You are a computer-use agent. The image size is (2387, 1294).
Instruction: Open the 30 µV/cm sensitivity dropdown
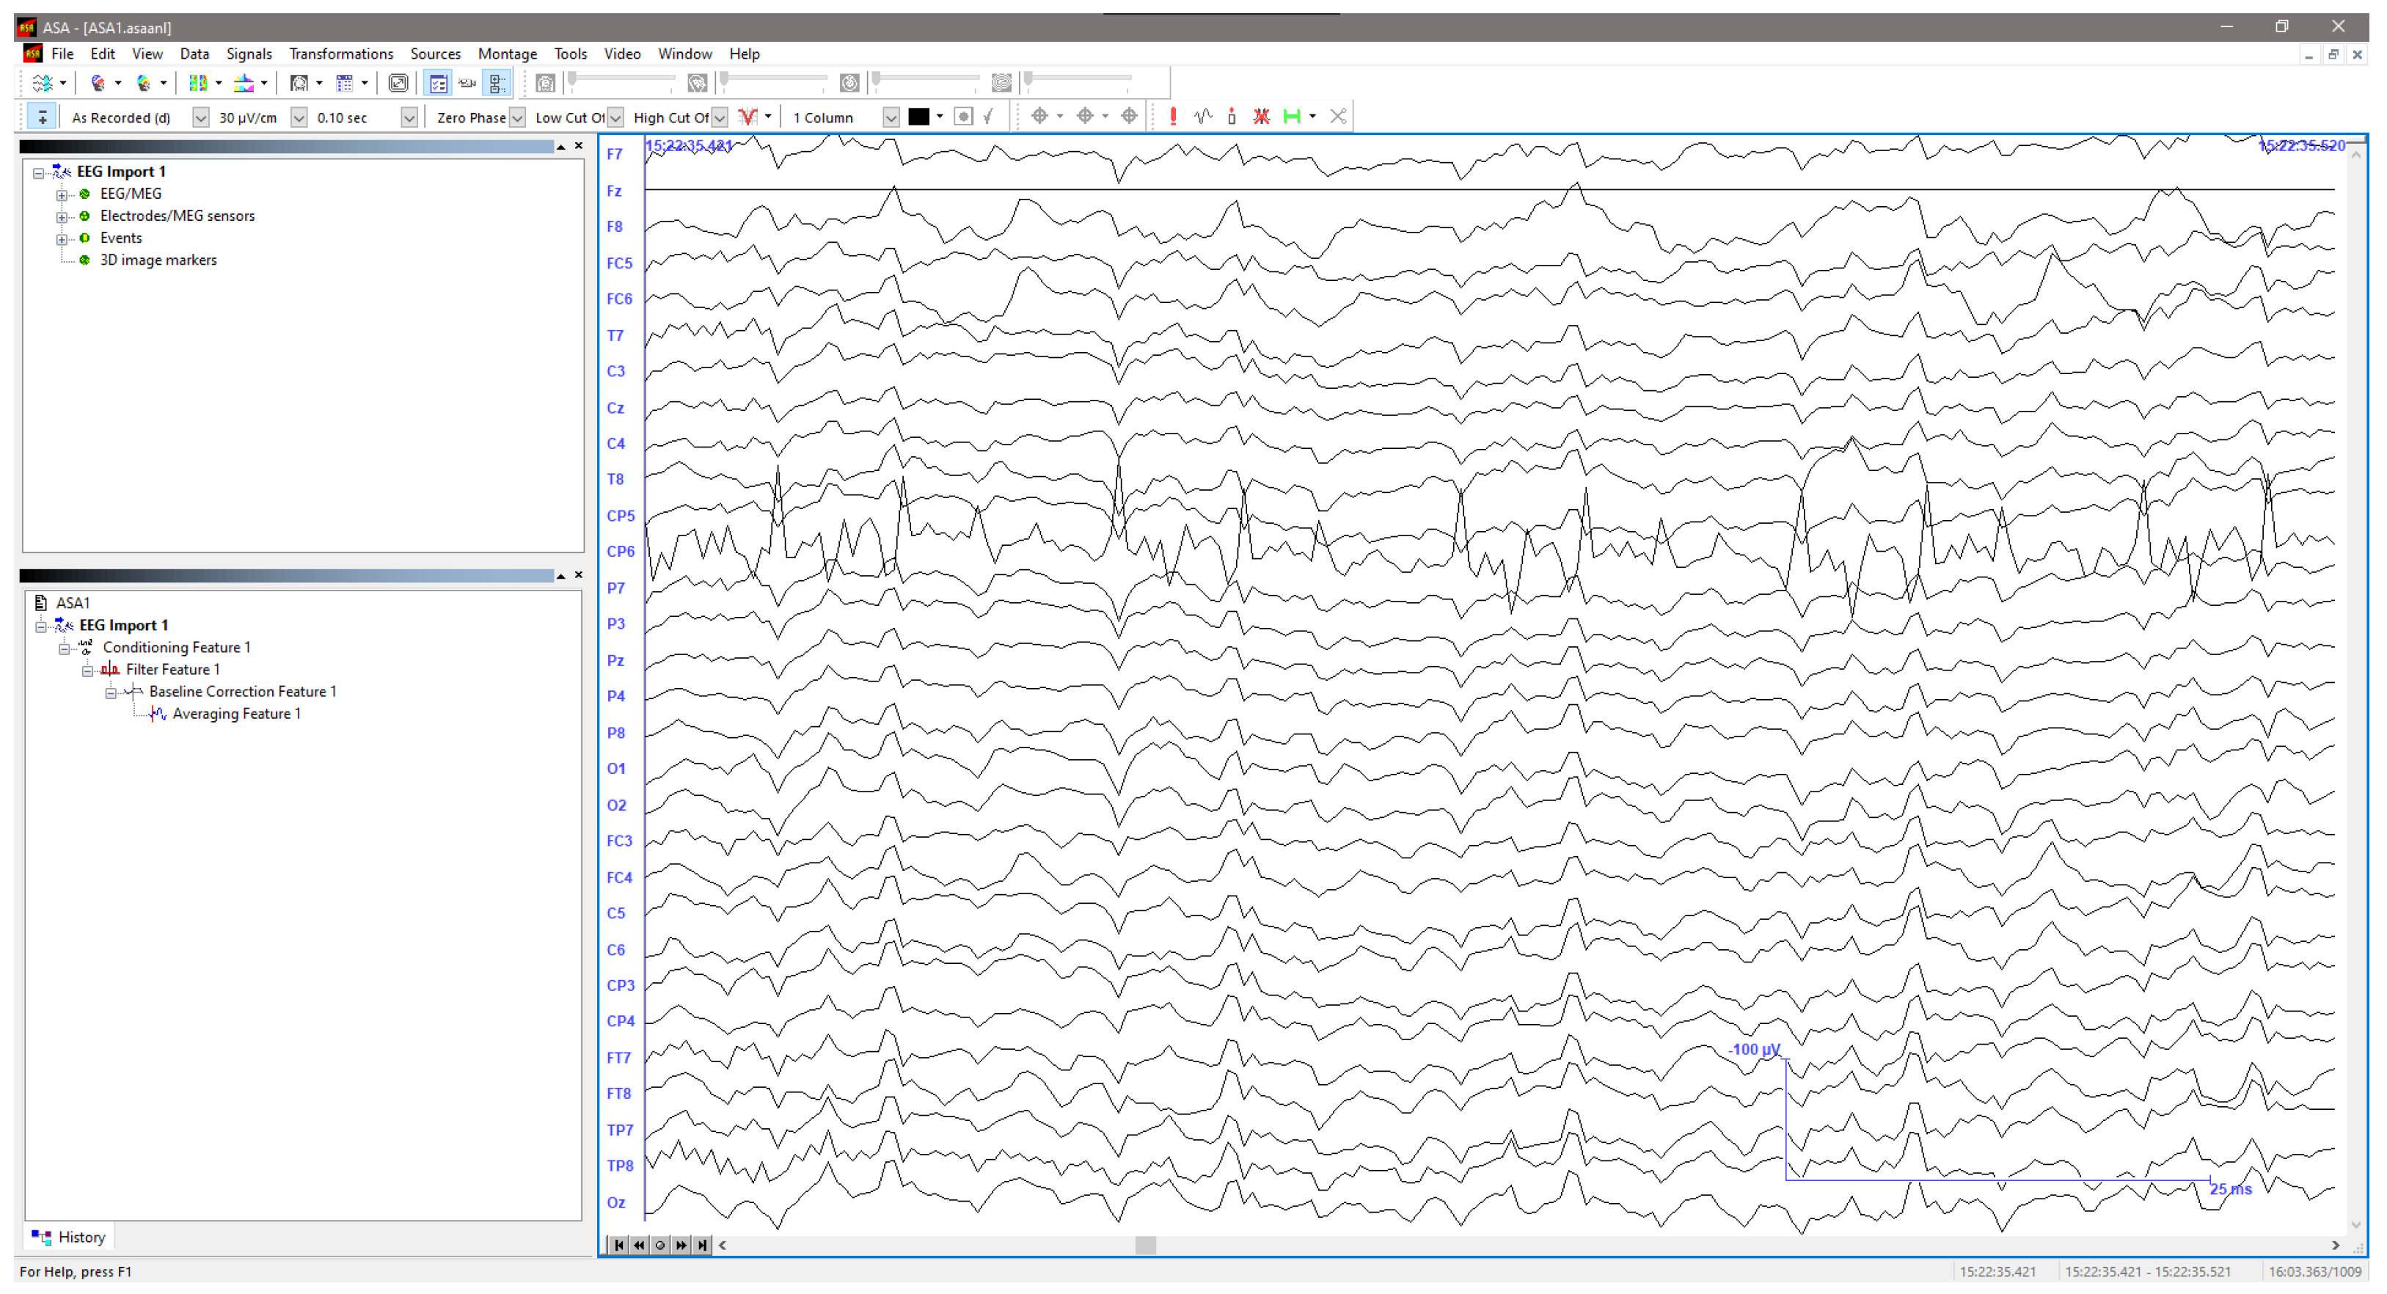tap(299, 117)
